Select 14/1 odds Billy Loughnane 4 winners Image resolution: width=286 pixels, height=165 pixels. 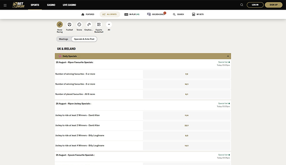(187, 146)
